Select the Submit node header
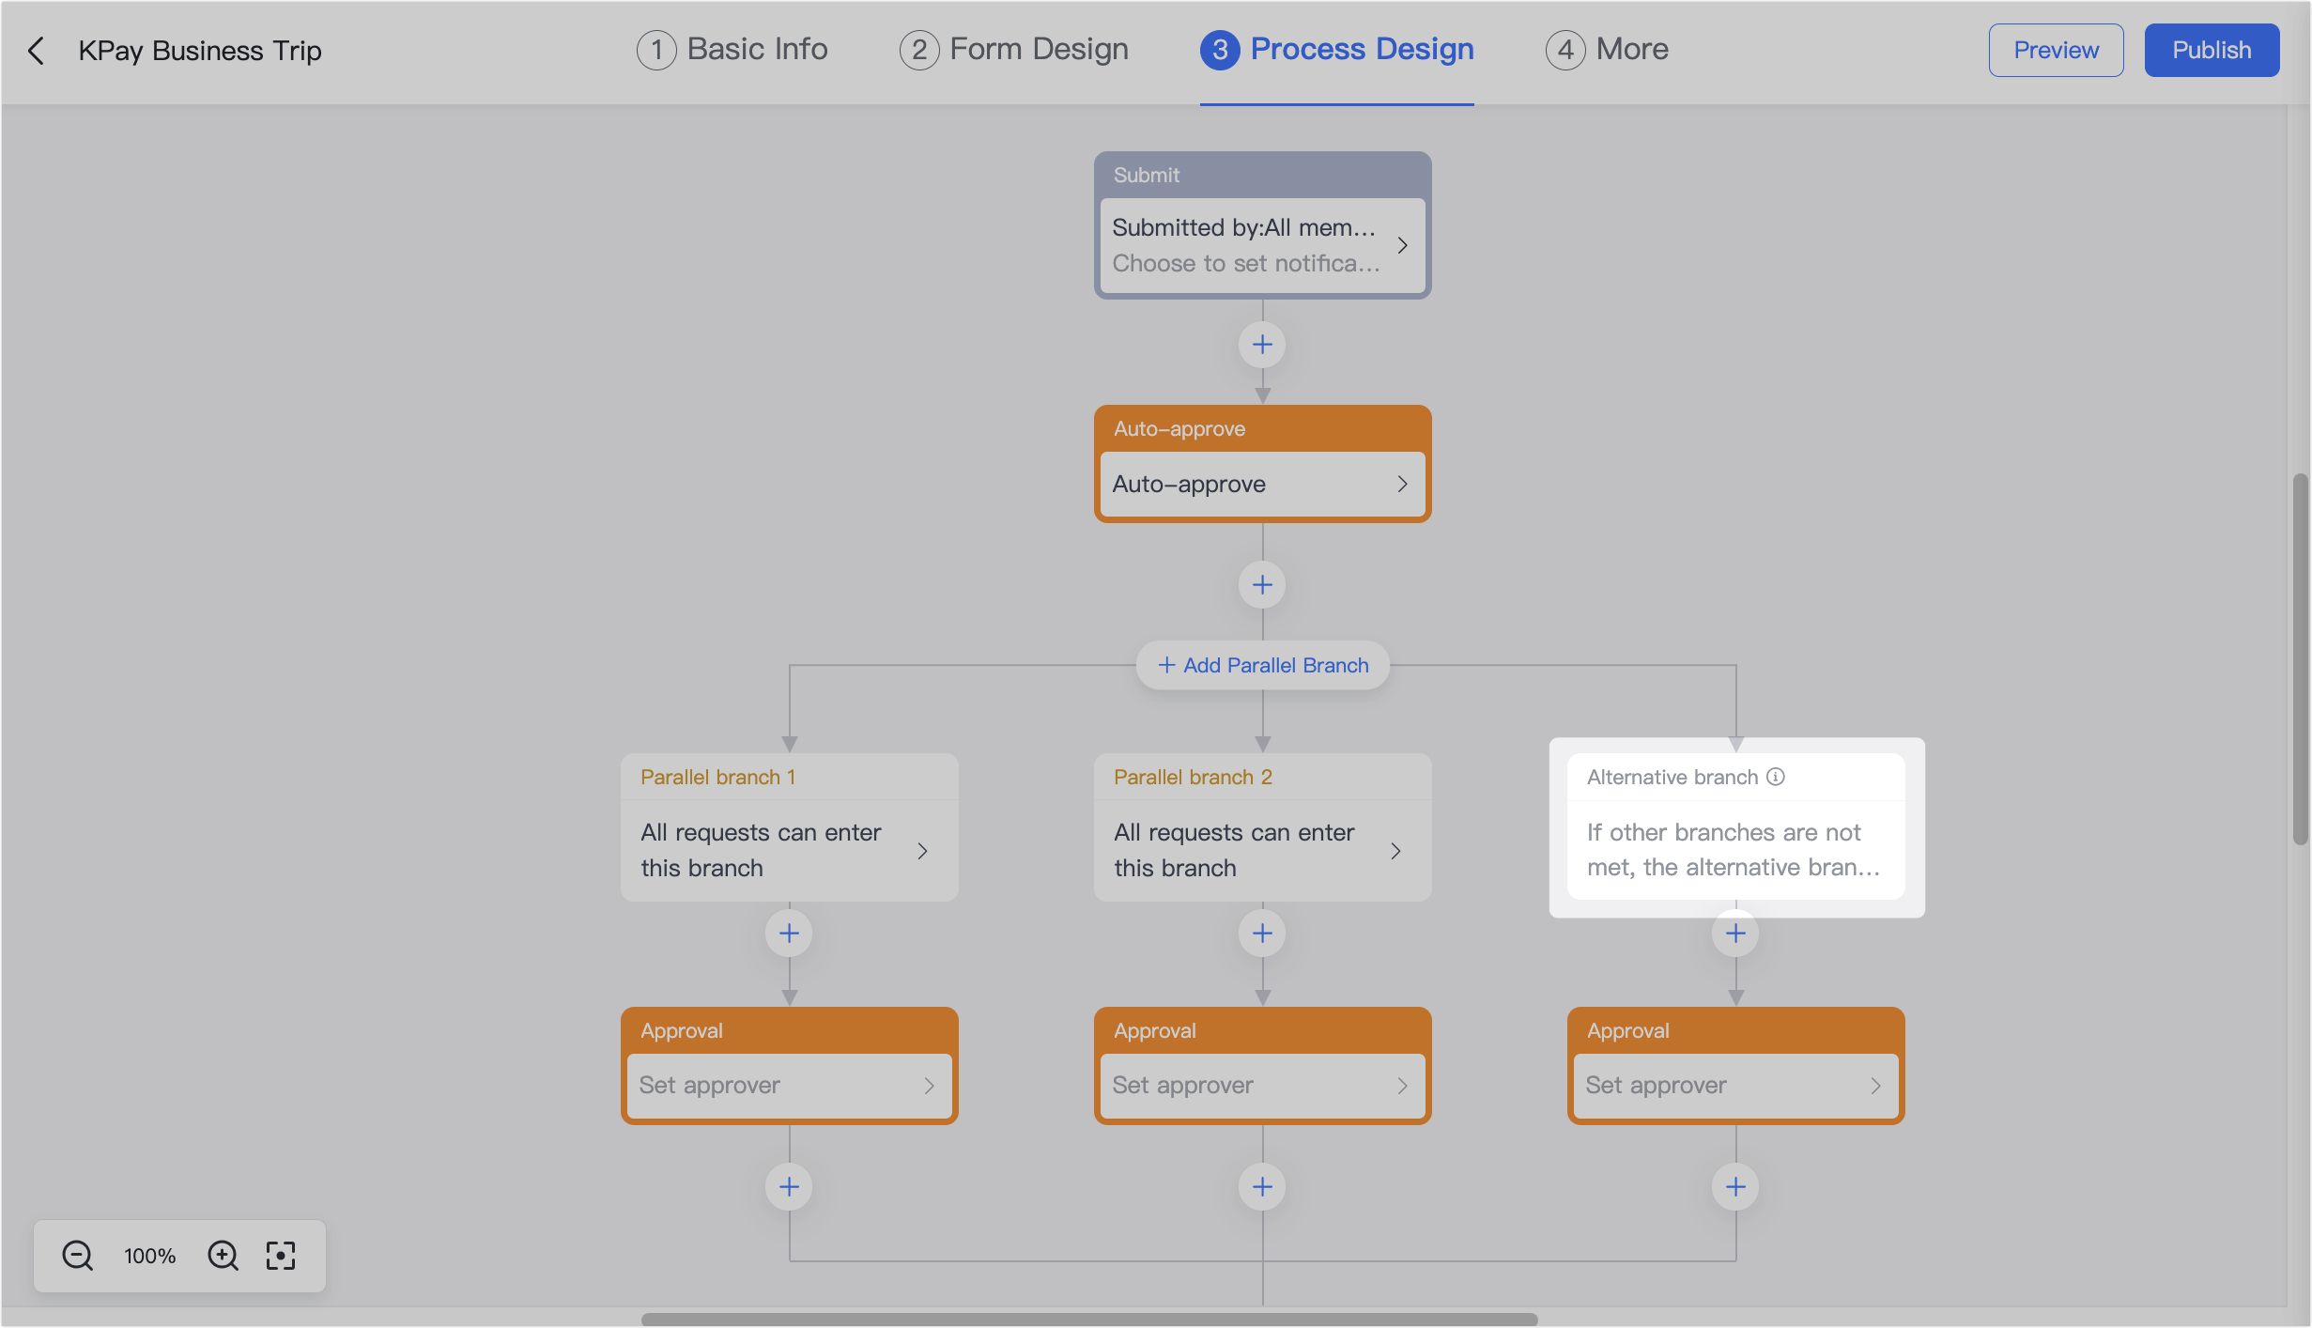This screenshot has height=1328, width=2312. coord(1262,175)
